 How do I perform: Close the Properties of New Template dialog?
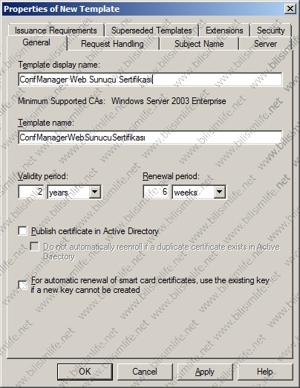(290, 9)
